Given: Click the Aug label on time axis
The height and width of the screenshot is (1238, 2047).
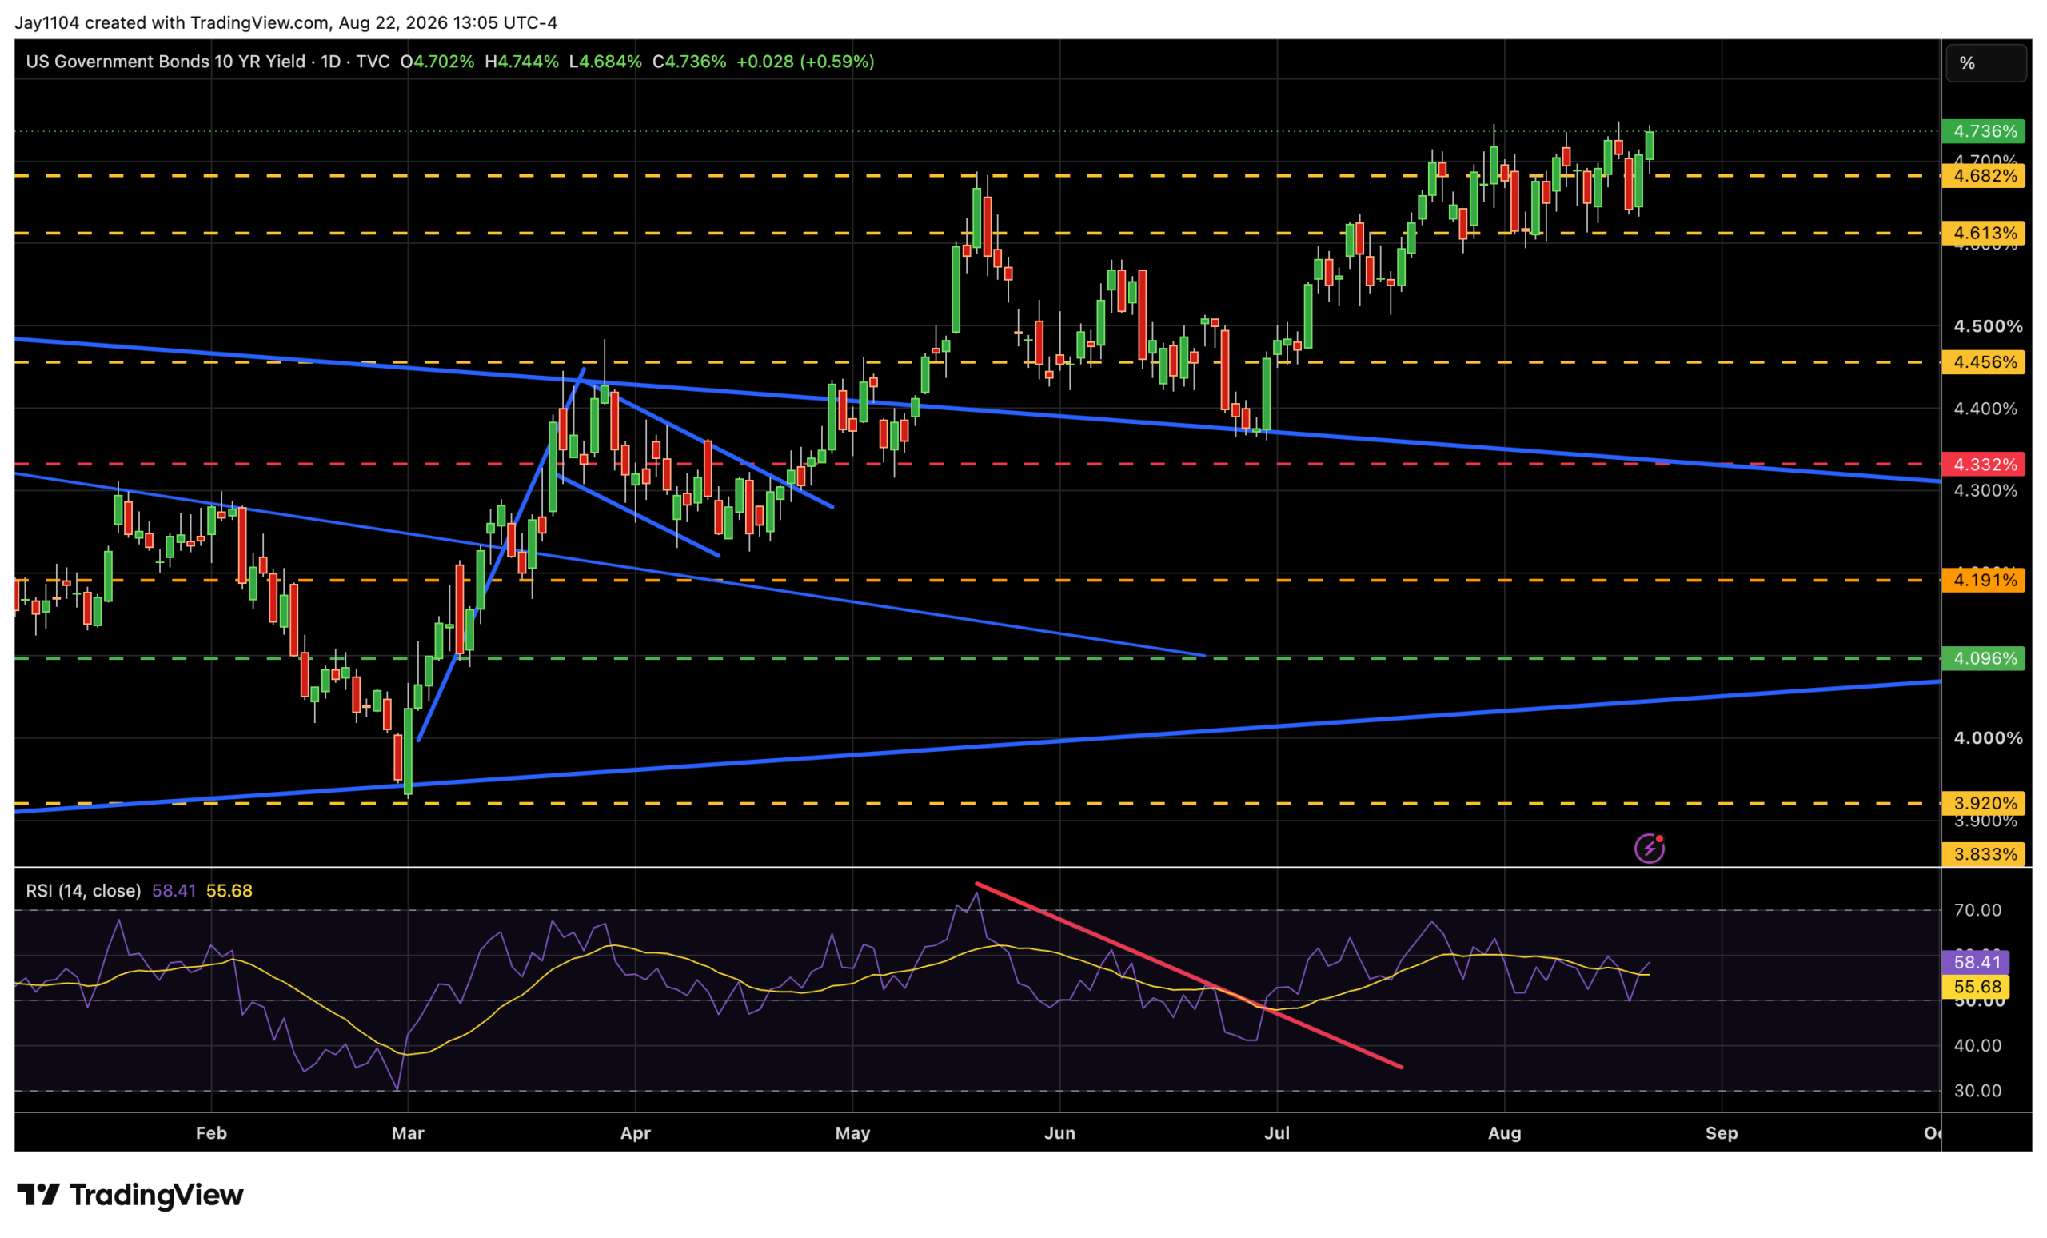Looking at the screenshot, I should click(x=1505, y=1133).
